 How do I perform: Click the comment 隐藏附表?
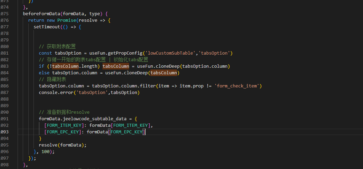(54, 79)
